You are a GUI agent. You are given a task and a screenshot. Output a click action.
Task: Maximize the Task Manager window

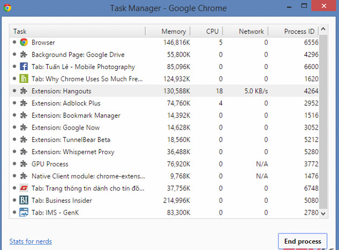(x=304, y=6)
